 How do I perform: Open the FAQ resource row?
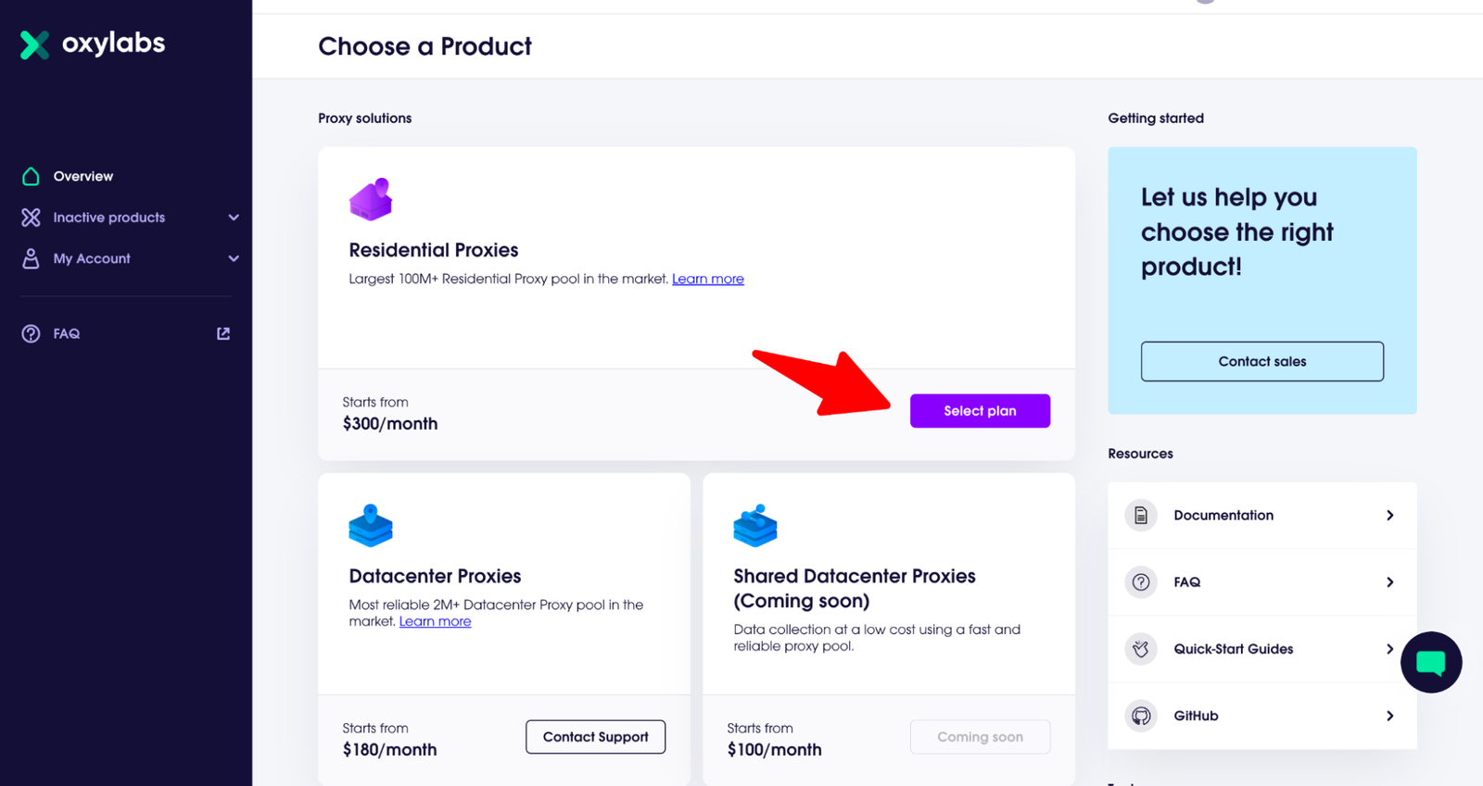tap(1261, 582)
